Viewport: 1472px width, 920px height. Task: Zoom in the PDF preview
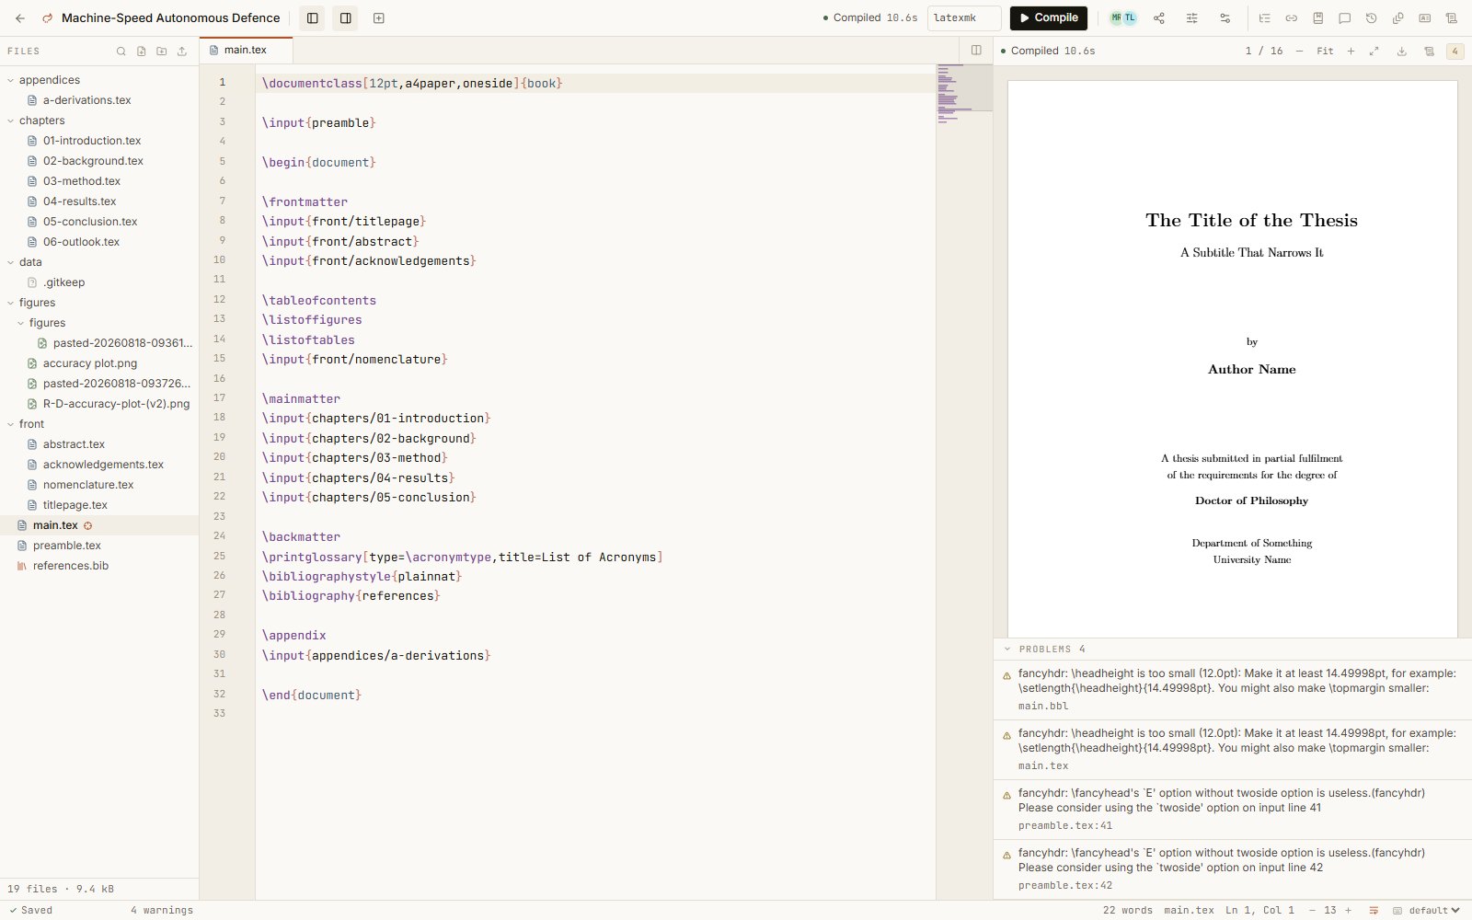[x=1351, y=51]
